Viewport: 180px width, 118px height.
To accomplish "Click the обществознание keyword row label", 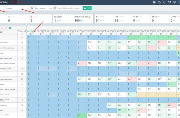I will click(6, 79).
